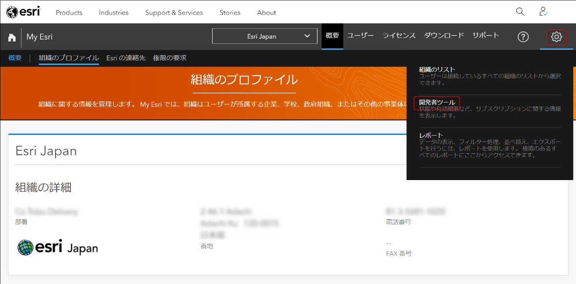The image size is (576, 284).
Task: Click the 組織のプロファイル banner title
Action: [244, 80]
